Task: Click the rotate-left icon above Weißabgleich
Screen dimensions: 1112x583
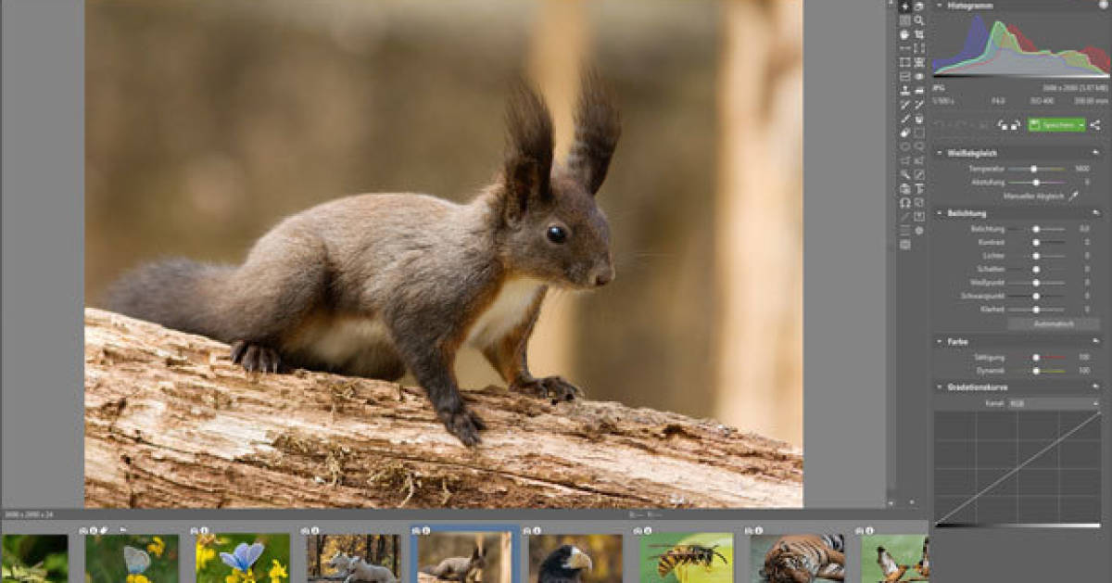Action: 1005,124
